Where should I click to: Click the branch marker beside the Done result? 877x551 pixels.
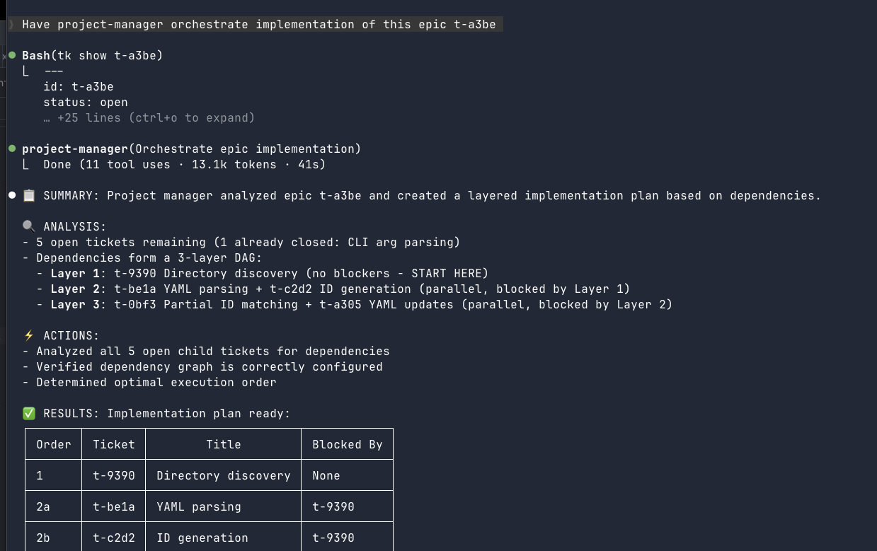26,165
